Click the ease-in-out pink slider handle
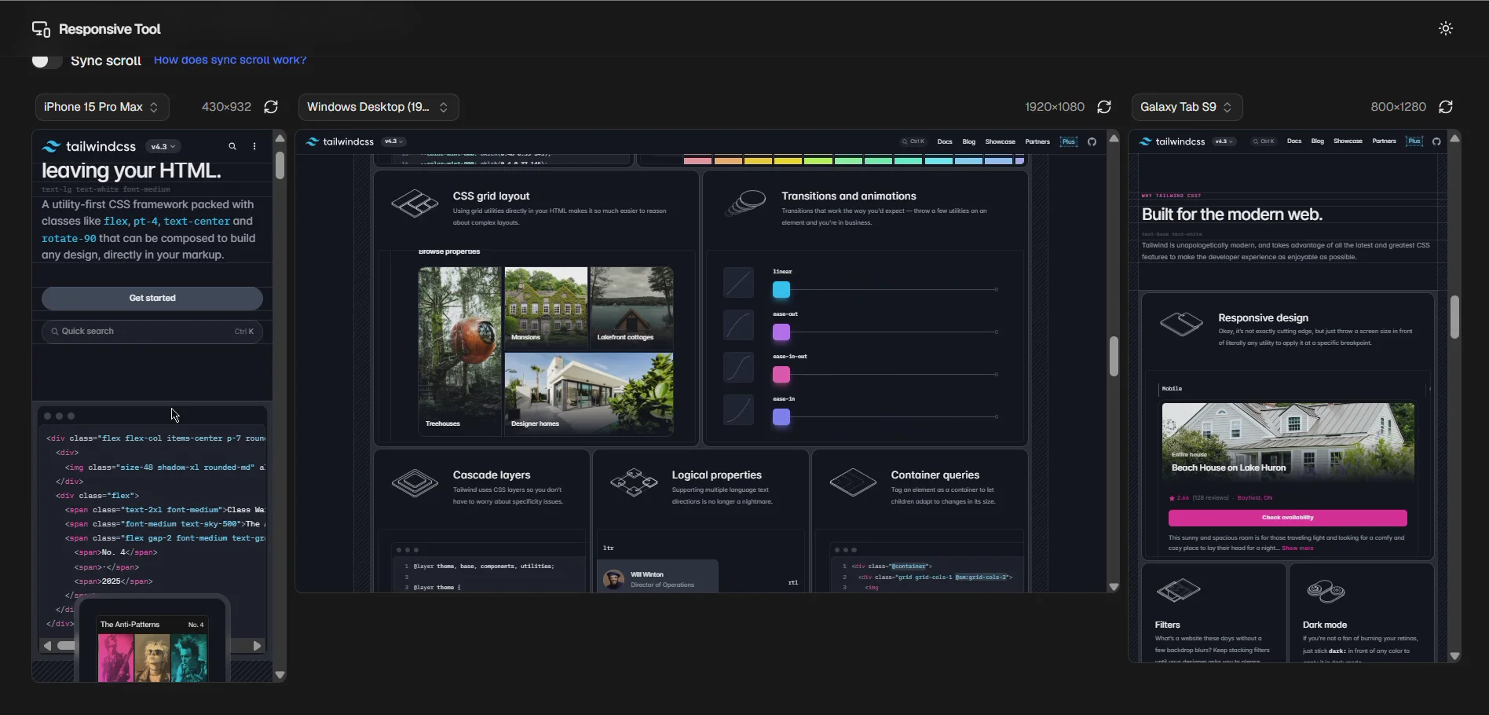Viewport: 1489px width, 715px height. point(781,375)
